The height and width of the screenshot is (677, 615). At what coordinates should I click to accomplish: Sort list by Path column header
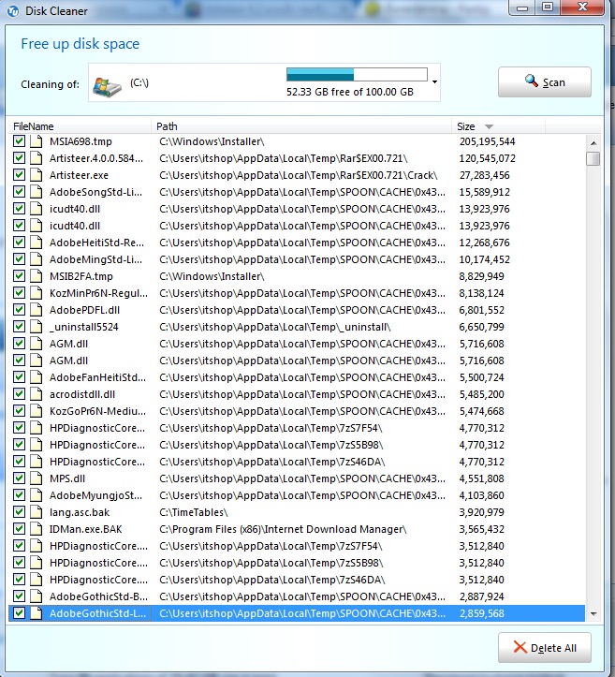click(x=301, y=126)
